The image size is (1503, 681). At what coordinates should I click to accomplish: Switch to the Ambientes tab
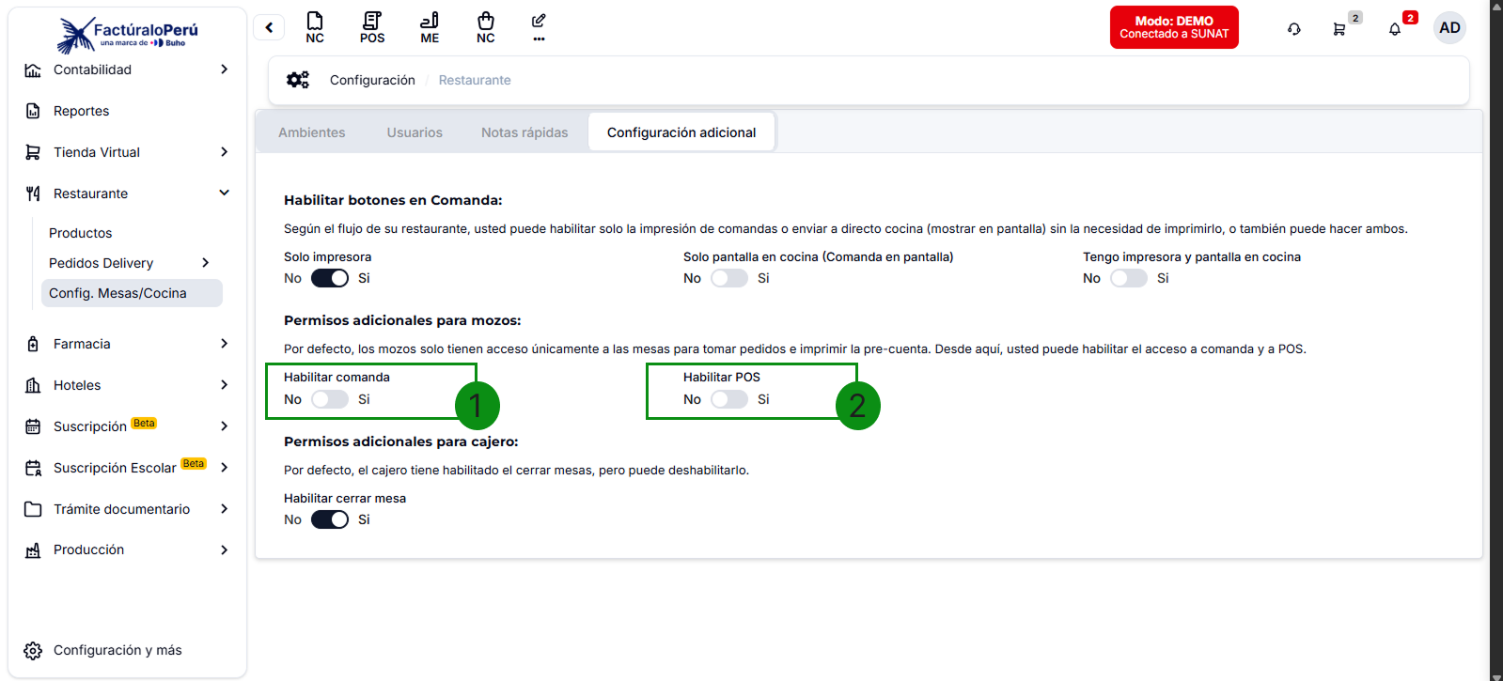point(312,132)
